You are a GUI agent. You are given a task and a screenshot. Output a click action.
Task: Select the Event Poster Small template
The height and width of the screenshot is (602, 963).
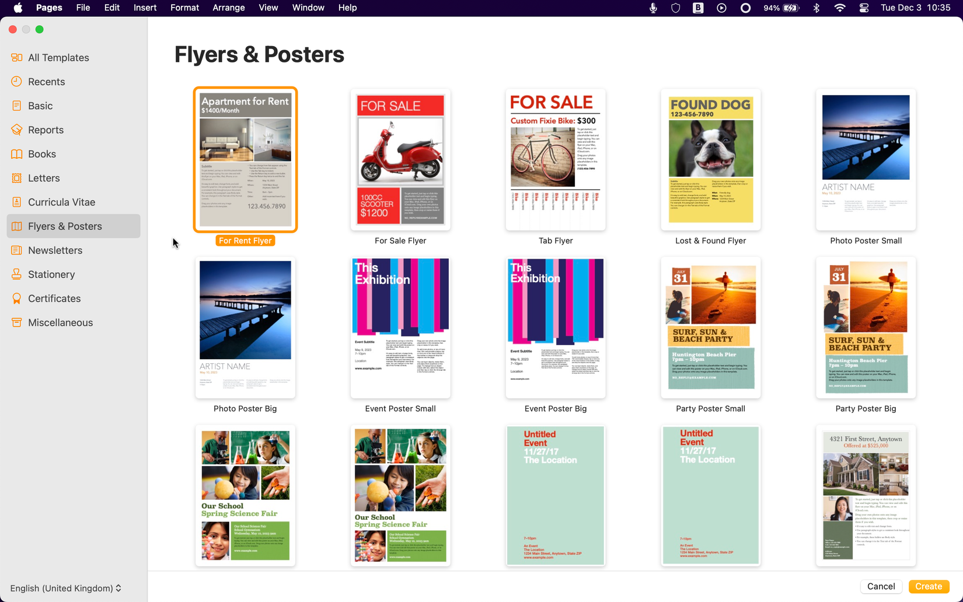coord(400,328)
